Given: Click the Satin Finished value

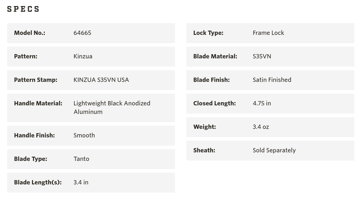Looking at the screenshot, I should [x=272, y=80].
